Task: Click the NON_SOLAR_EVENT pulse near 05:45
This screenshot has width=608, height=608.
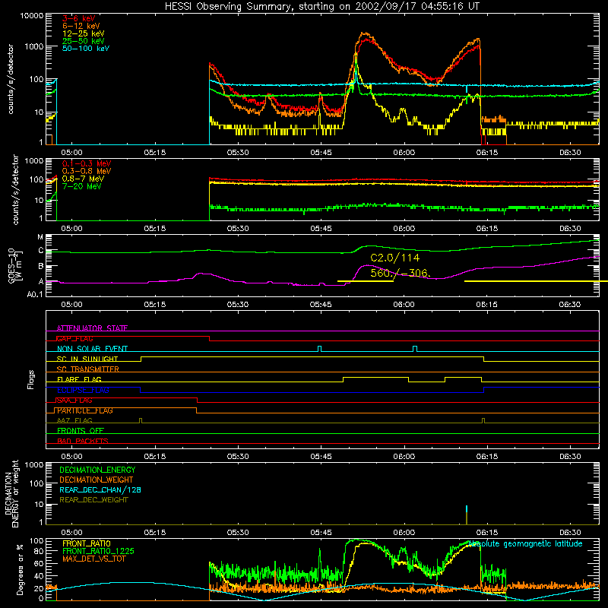Action: (x=319, y=349)
